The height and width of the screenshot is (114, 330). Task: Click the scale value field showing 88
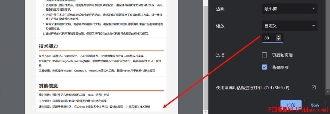click(x=273, y=38)
